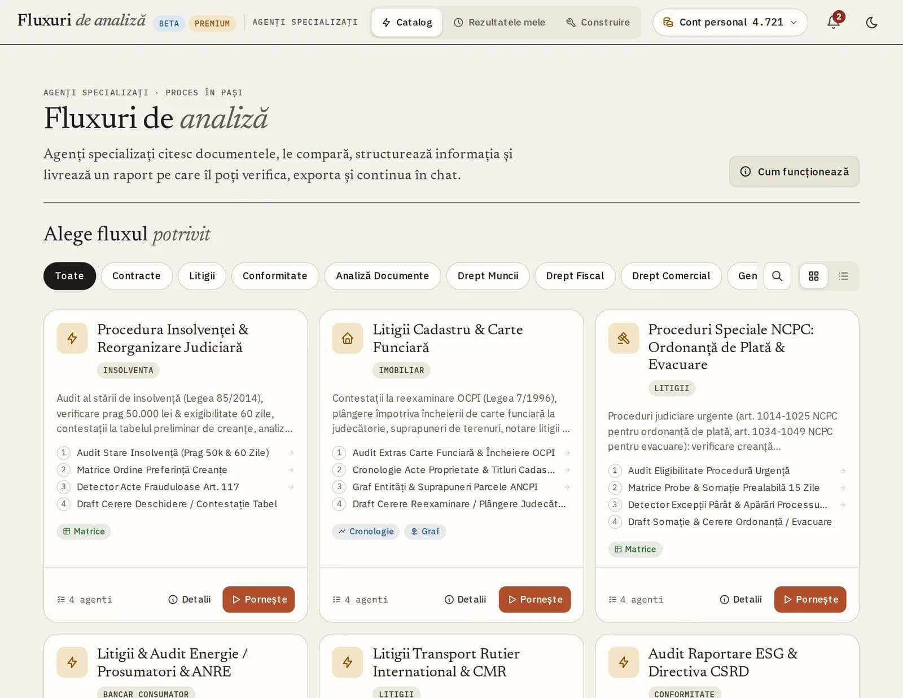
Task: Click arrow next to Audit Eligibilitate Procedură Urgență
Action: point(843,471)
